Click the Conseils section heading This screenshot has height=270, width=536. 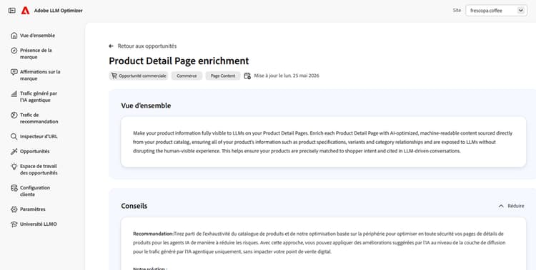point(134,206)
